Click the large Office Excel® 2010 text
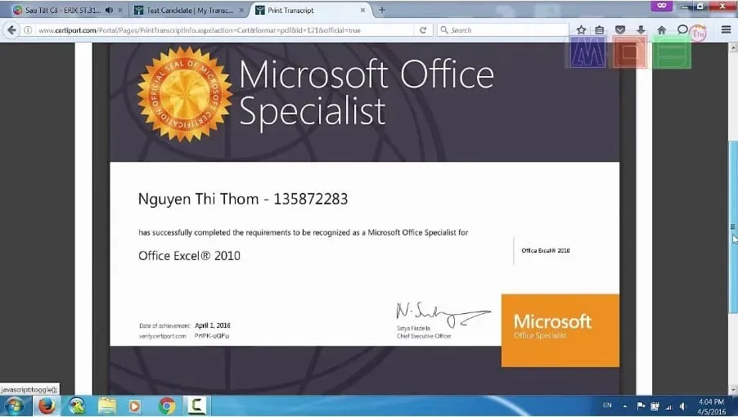738x417 pixels. pyautogui.click(x=189, y=256)
